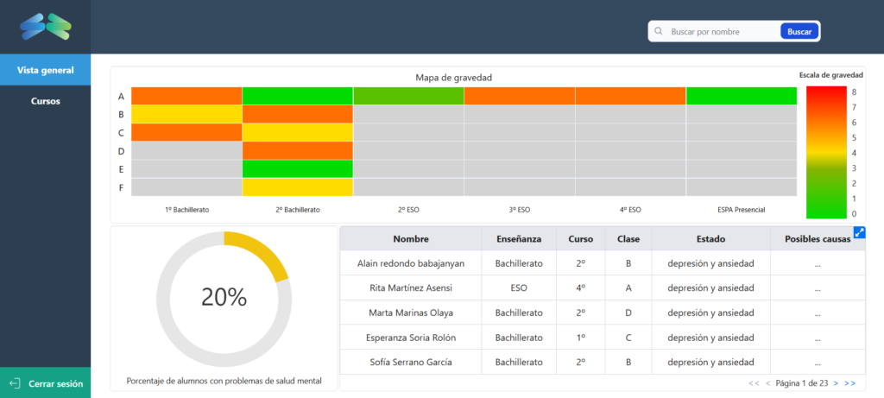Click the 20% value in the donut
Viewport: 884px width, 398px height.
coord(224,297)
